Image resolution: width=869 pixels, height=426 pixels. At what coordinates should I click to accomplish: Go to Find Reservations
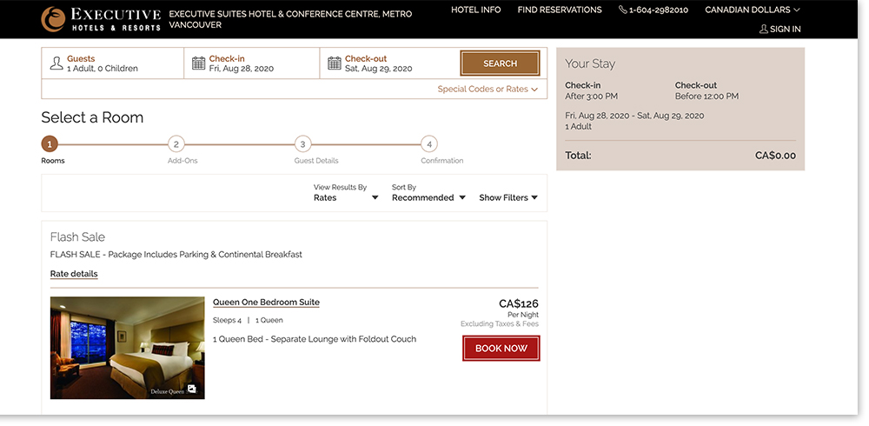559,10
